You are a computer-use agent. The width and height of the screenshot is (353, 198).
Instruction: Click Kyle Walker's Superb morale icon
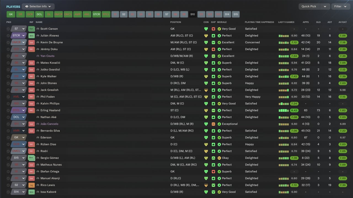(x=219, y=76)
